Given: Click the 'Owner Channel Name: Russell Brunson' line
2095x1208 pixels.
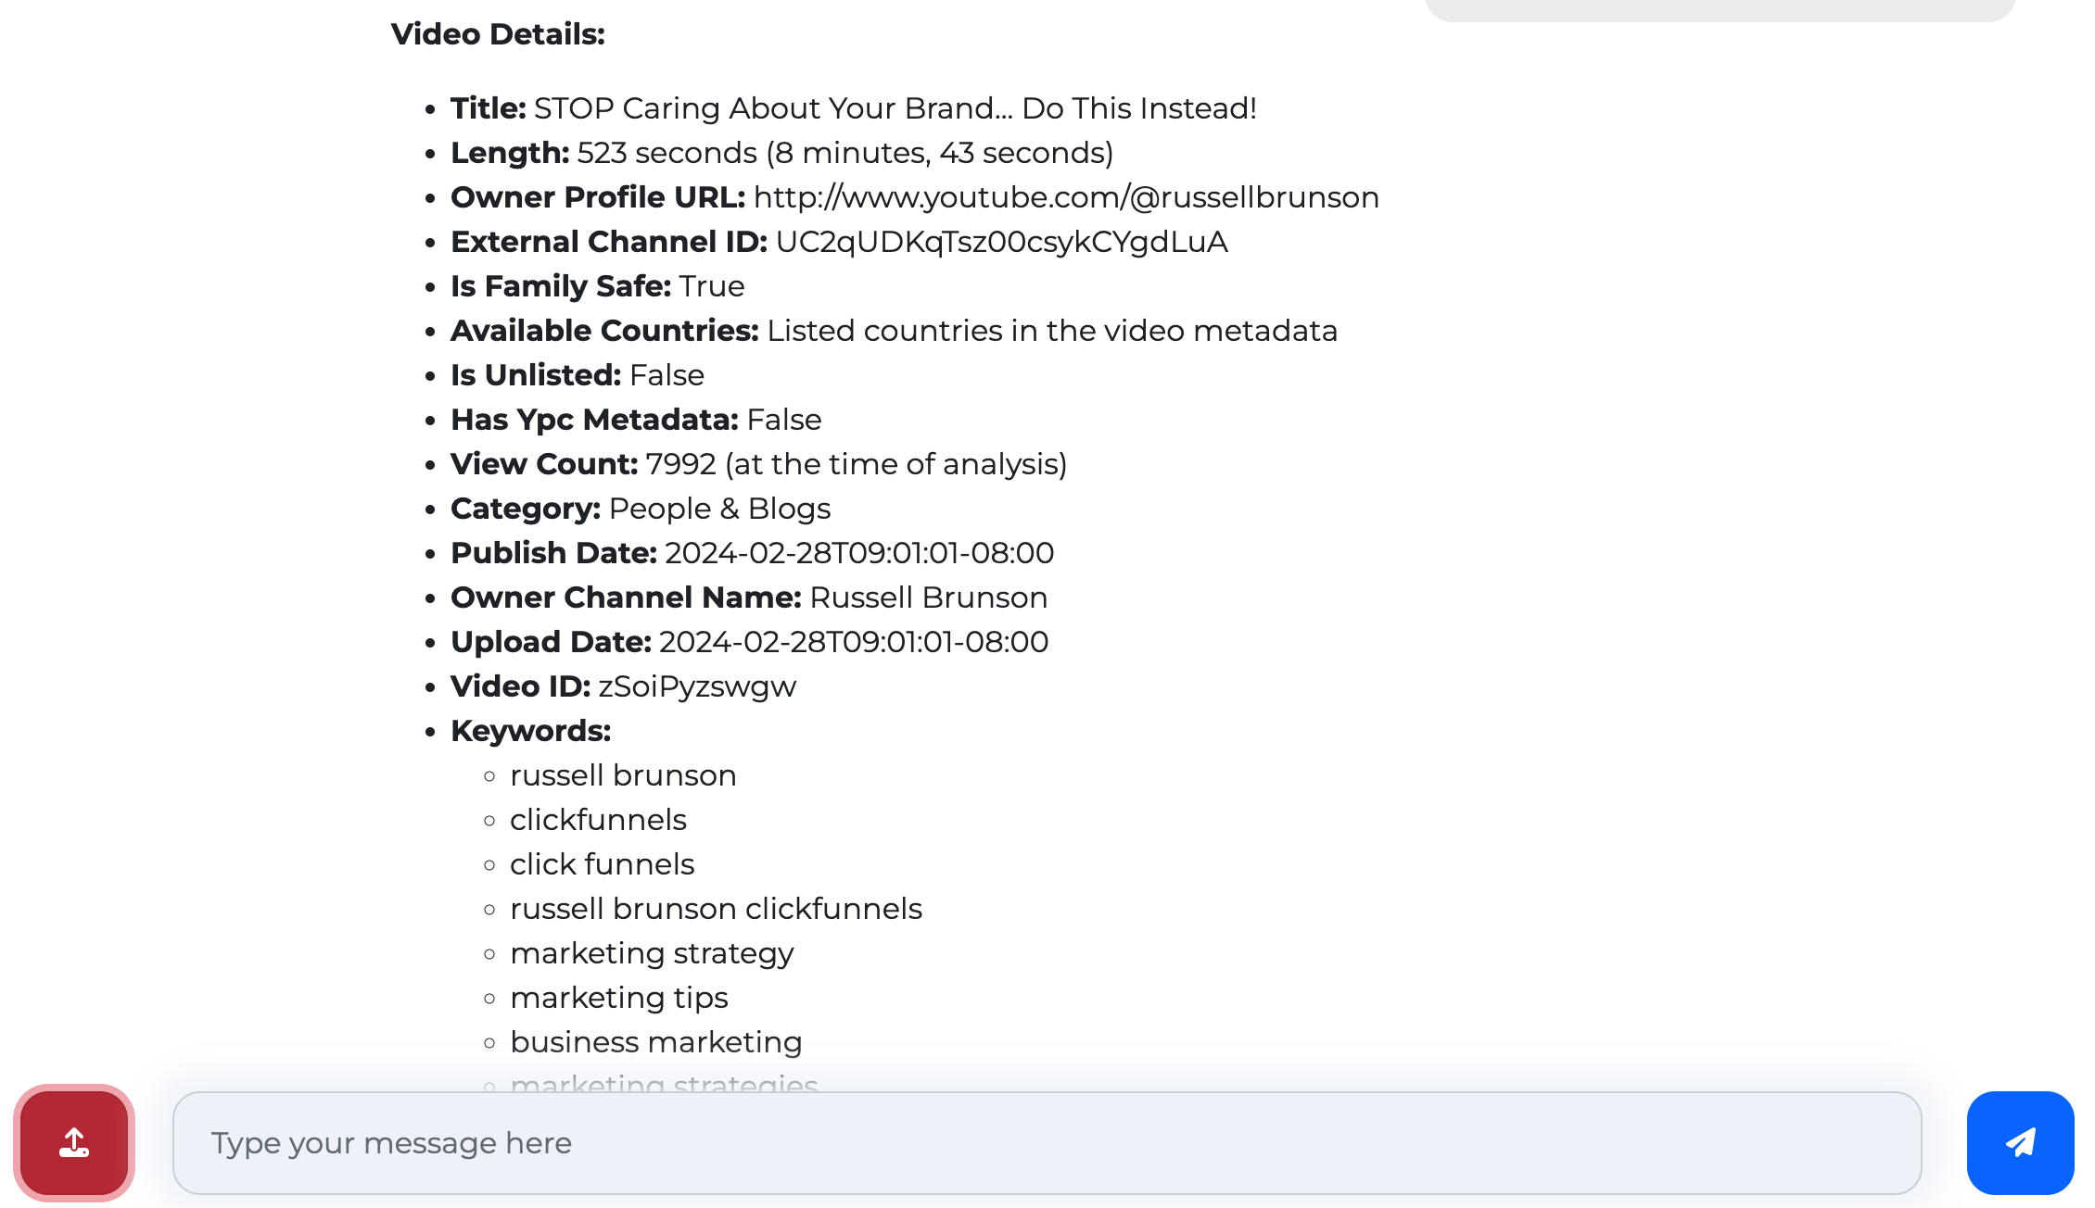Looking at the screenshot, I should click(x=749, y=598).
